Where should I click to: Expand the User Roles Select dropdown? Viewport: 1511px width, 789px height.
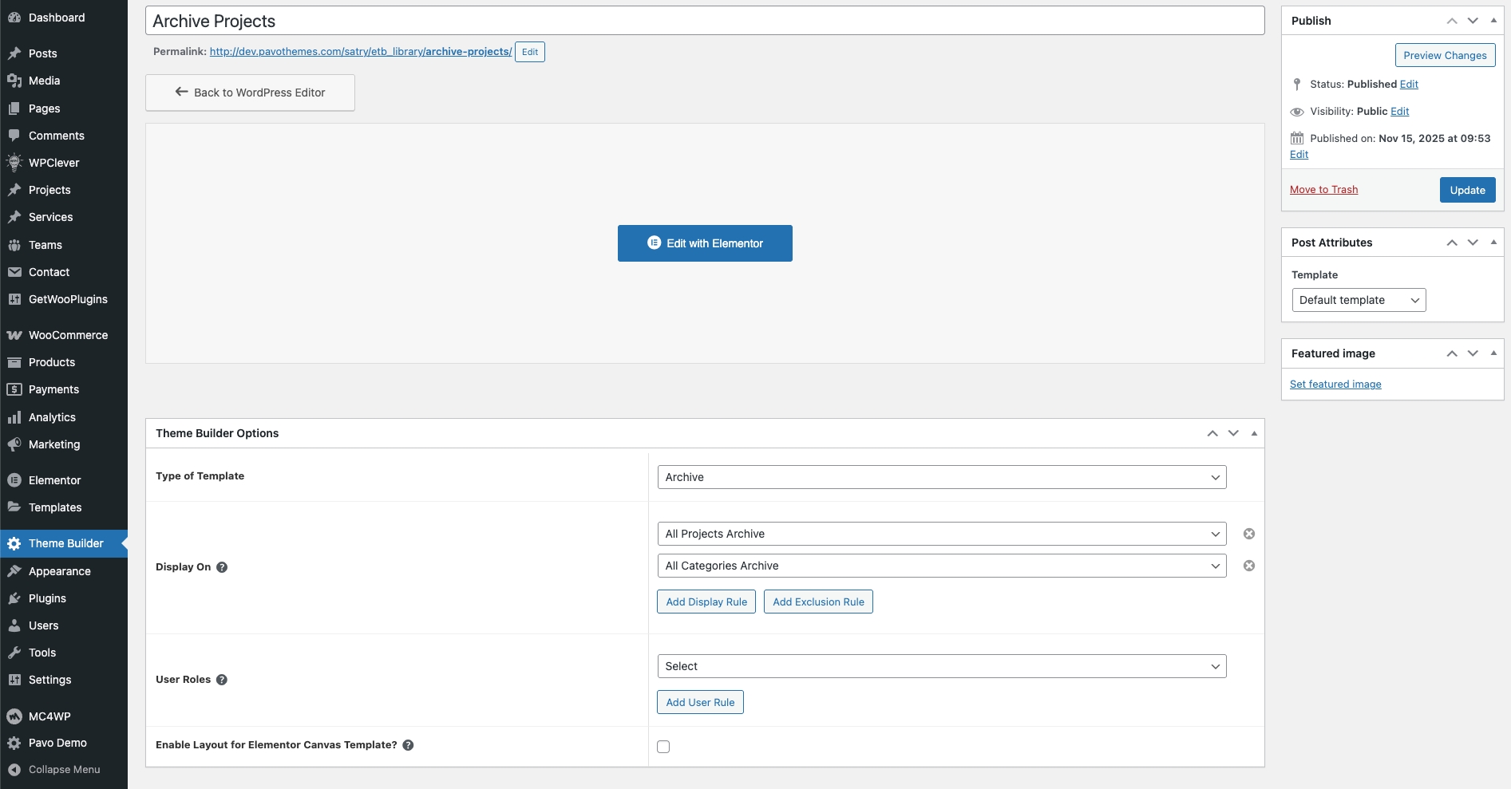click(941, 666)
